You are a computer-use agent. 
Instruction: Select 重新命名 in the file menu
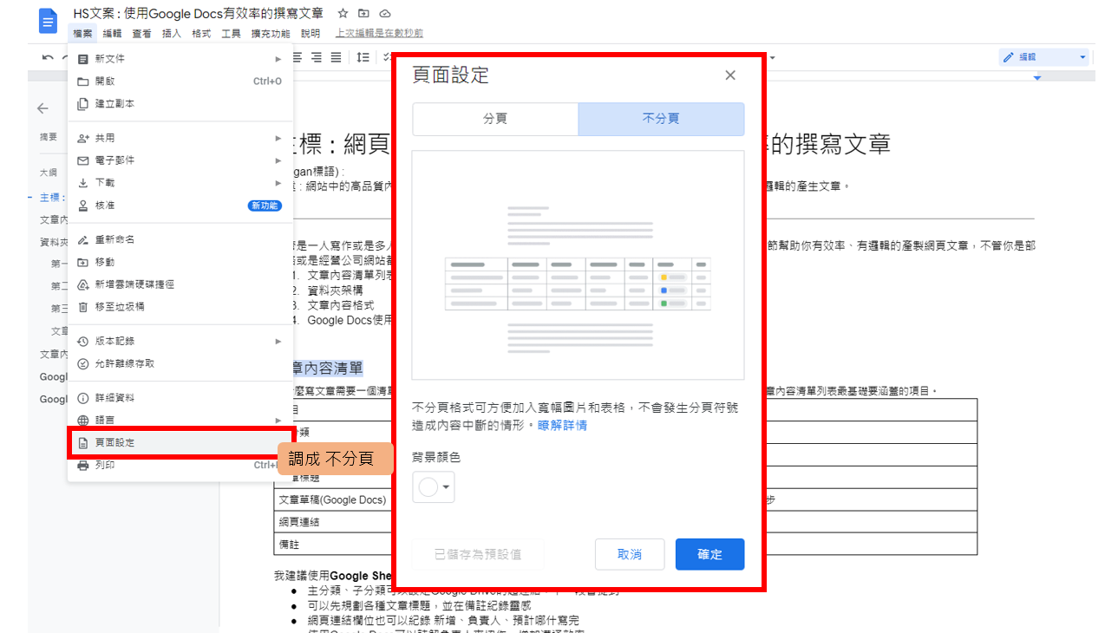[180, 239]
